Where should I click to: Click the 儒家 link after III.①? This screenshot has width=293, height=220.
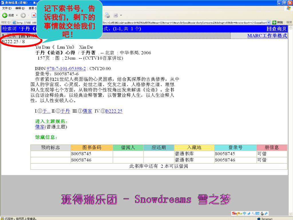point(88,111)
